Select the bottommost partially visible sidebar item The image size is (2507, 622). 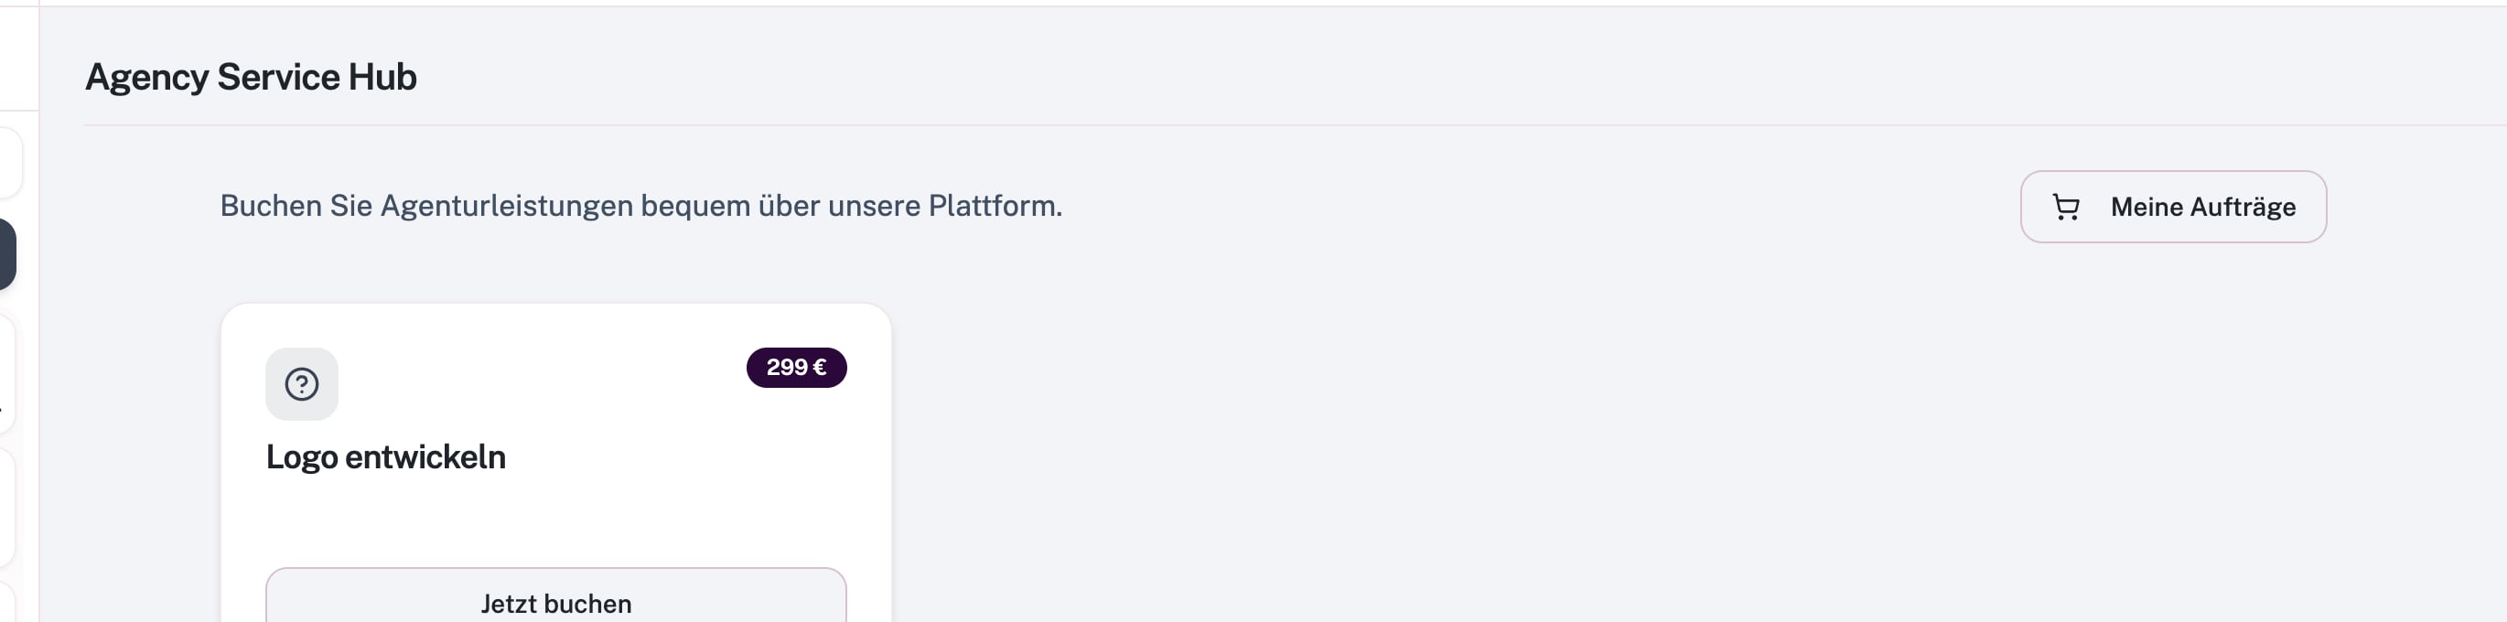[x=6, y=603]
